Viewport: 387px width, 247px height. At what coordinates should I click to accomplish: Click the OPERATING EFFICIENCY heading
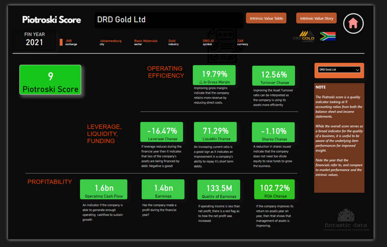166,72
